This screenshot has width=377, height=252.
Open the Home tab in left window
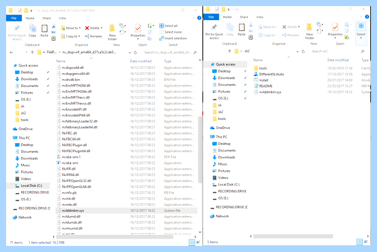(30, 18)
